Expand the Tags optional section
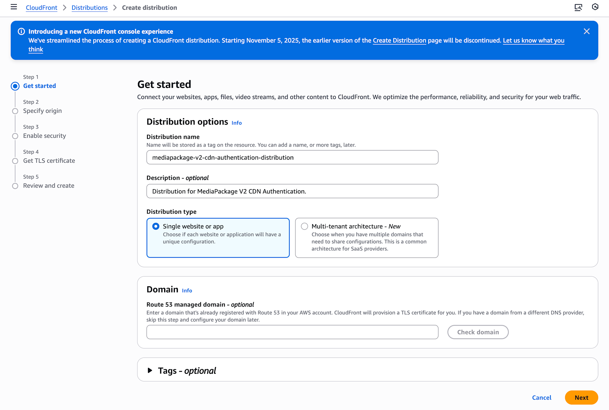The height and width of the screenshot is (410, 609). (150, 370)
